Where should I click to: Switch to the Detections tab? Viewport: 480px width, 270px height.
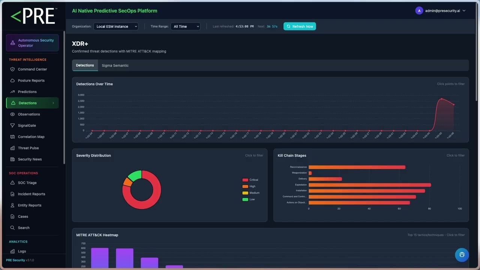[x=85, y=65]
